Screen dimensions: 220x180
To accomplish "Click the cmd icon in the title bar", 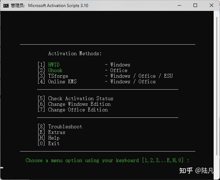I will (x=6, y=6).
